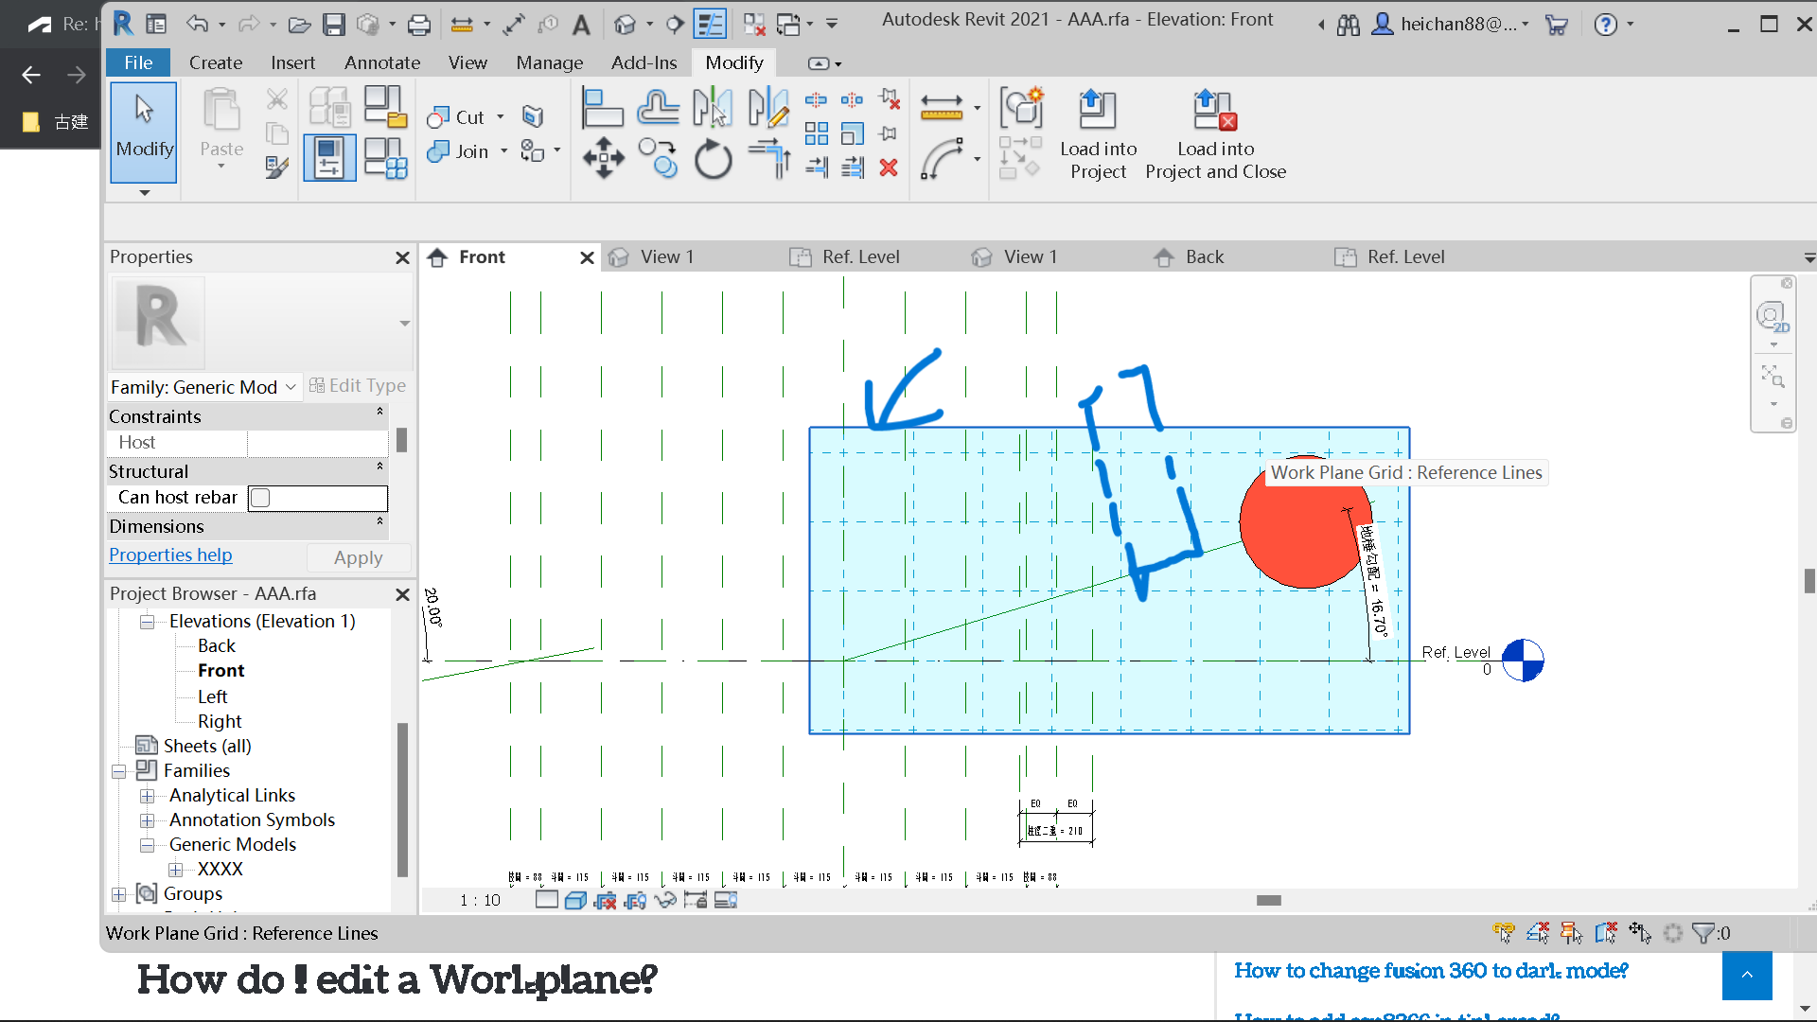Select the Move tool
1817x1022 pixels.
pos(603,159)
